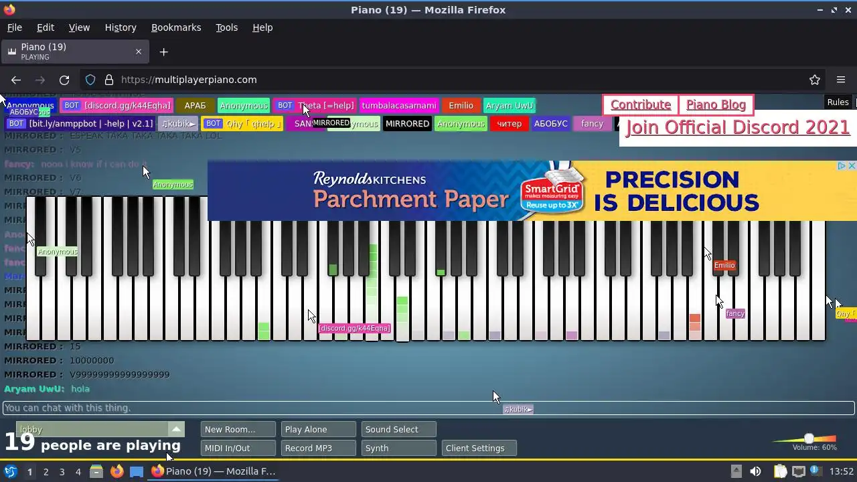857x482 pixels.
Task: Click the 'Aryam UwU: hola' chat message
Action: point(47,388)
